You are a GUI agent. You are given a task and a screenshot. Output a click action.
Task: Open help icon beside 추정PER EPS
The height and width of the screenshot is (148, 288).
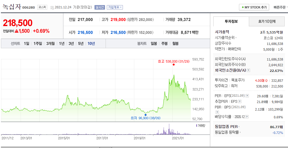[240, 102]
